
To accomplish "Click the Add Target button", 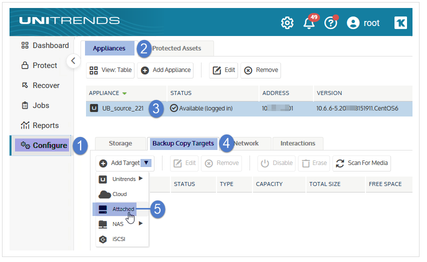I will [125, 163].
